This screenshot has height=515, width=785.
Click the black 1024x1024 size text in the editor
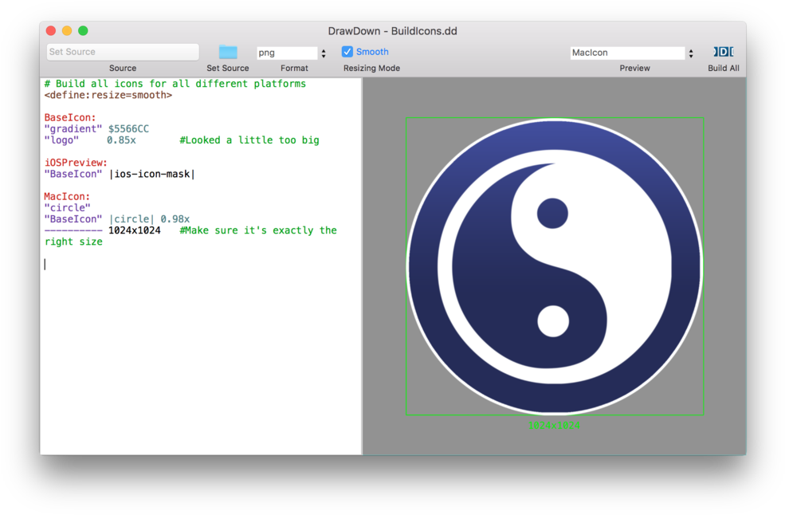pos(134,230)
